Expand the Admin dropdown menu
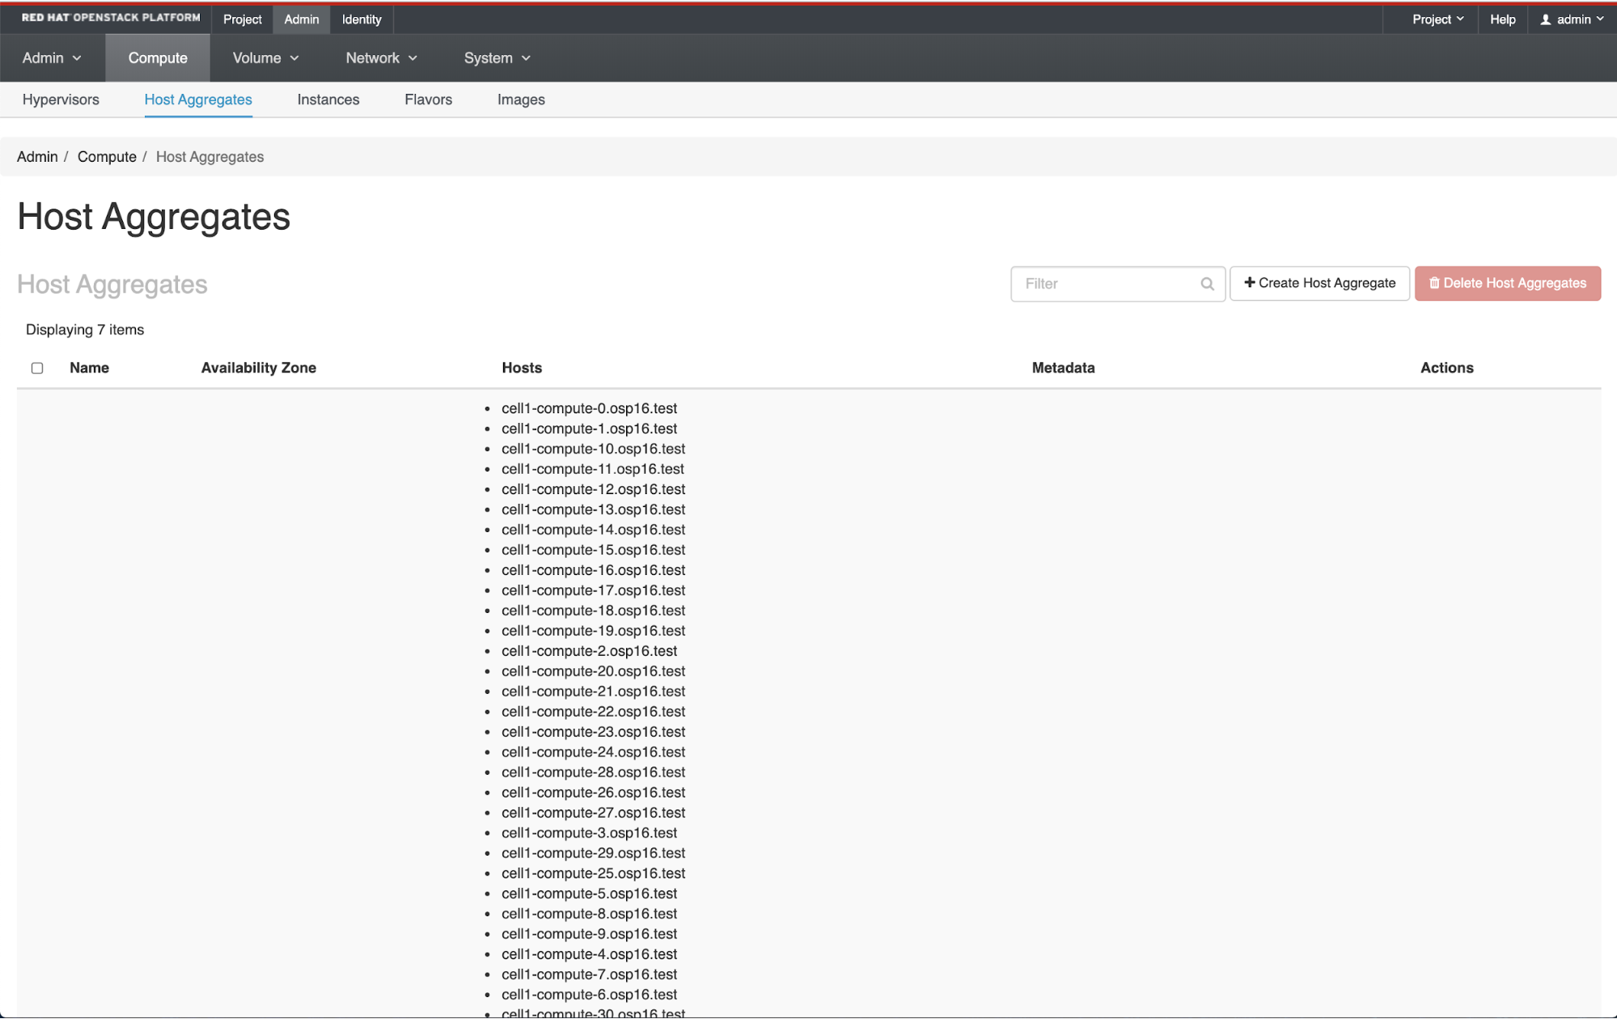1617x1019 pixels. (52, 58)
